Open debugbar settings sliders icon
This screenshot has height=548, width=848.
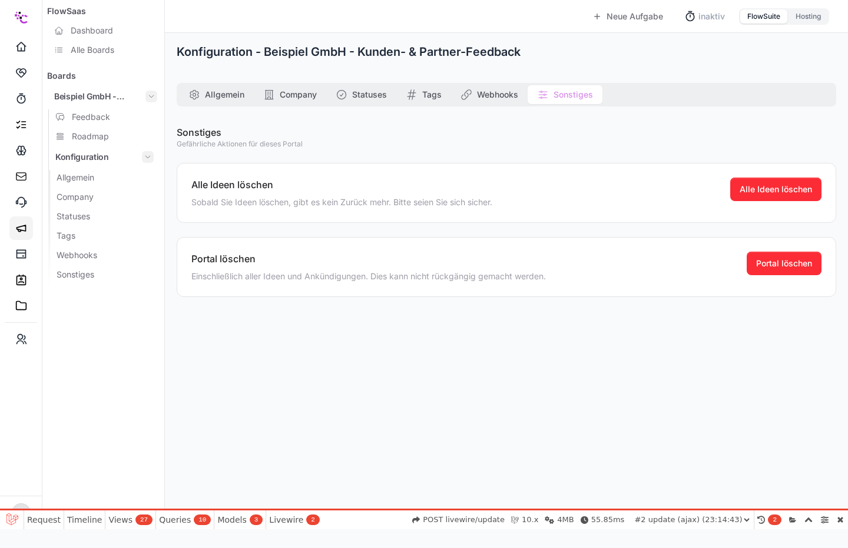click(824, 520)
